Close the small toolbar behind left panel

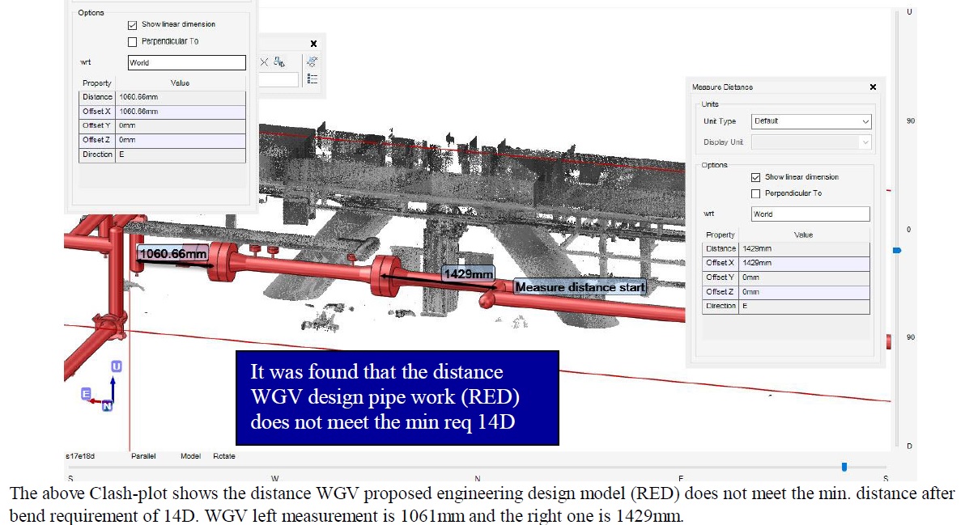click(x=313, y=44)
